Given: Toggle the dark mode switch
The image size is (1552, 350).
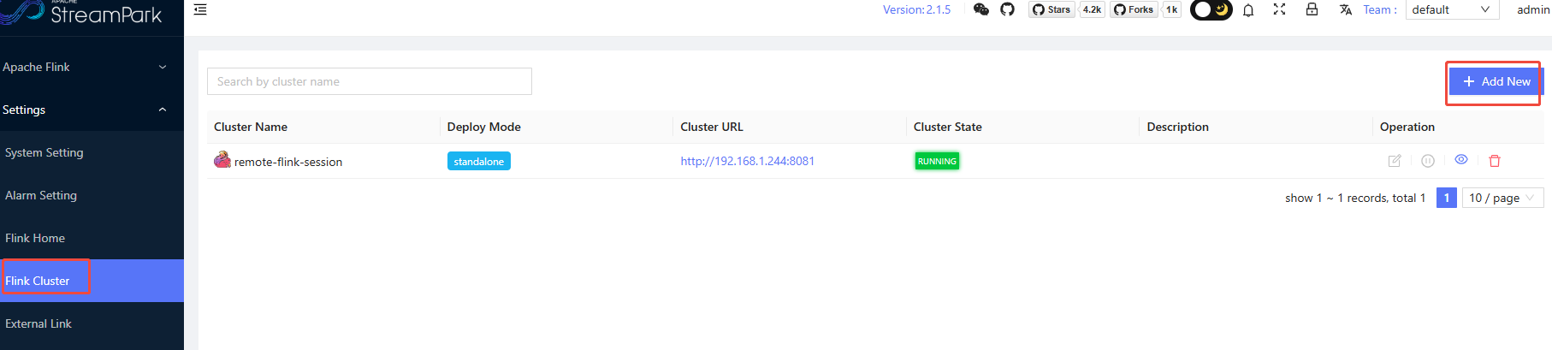Looking at the screenshot, I should (x=1211, y=9).
